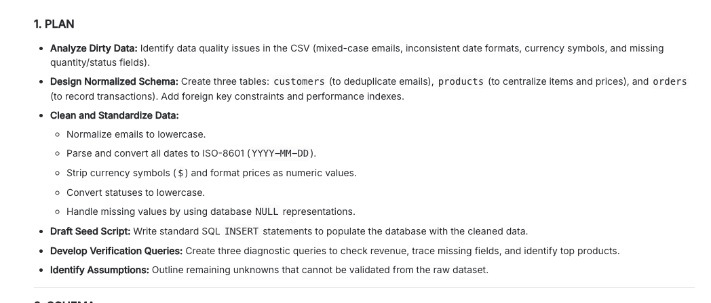This screenshot has width=711, height=303.
Task: Click the '1. PLAN' heading
Action: (54, 24)
